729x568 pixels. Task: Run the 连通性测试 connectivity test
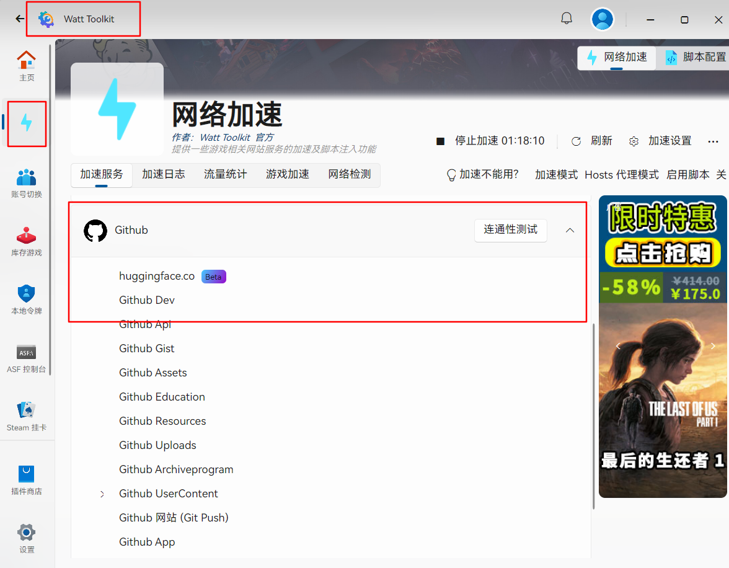[511, 230]
